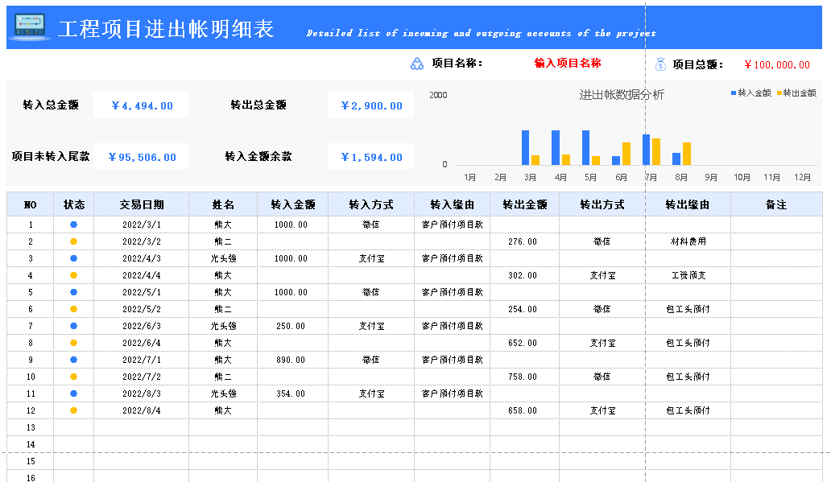The width and height of the screenshot is (831, 482).
Task: Click the yellow 转出金额 legend swatch
Action: pos(779,93)
